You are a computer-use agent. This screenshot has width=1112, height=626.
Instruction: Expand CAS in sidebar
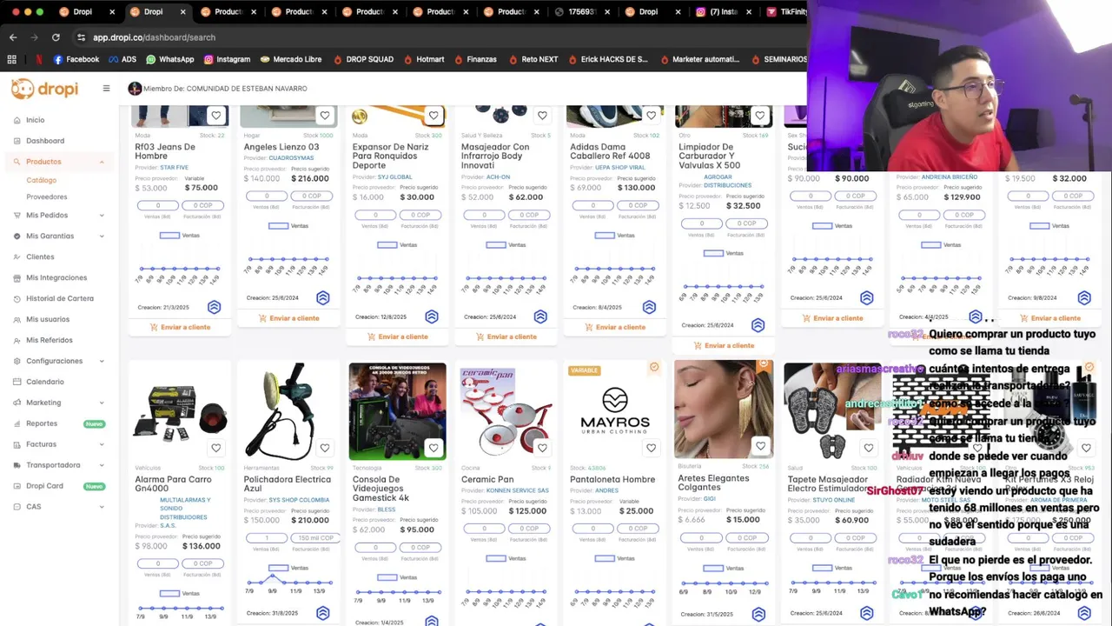(x=102, y=507)
